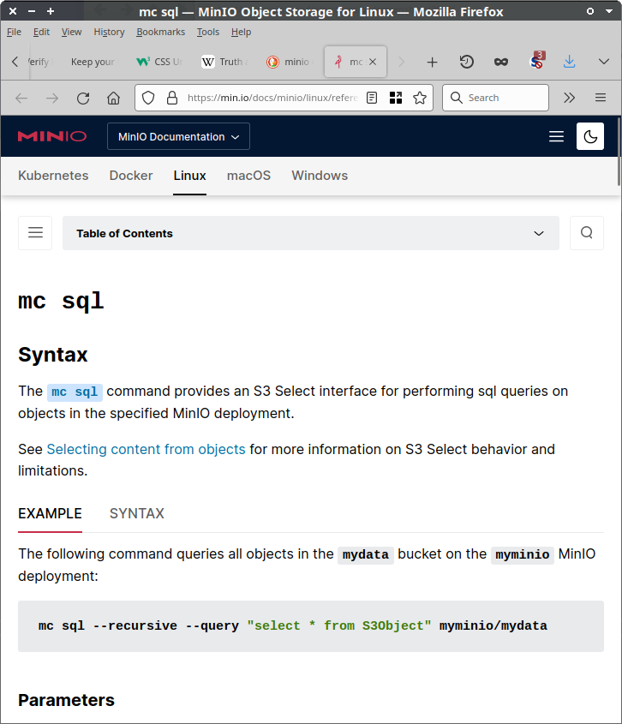Viewport: 622px width, 724px height.
Task: Open the MinIO header hamburger menu
Action: 556,136
